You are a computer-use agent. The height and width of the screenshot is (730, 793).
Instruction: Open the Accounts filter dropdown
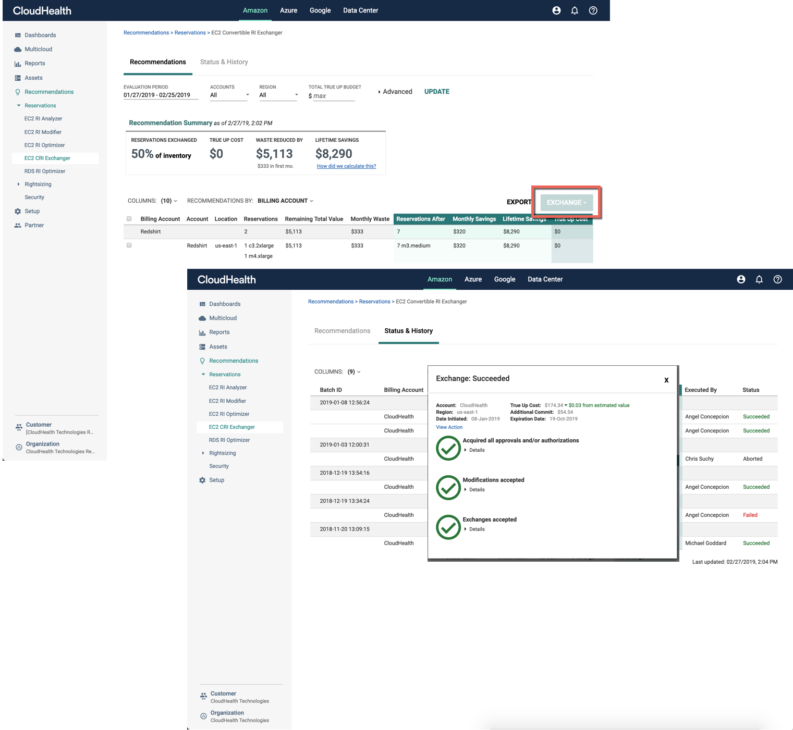[x=229, y=94]
